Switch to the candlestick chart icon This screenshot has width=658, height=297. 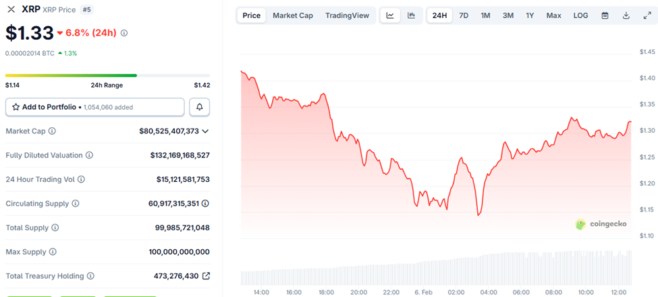411,15
